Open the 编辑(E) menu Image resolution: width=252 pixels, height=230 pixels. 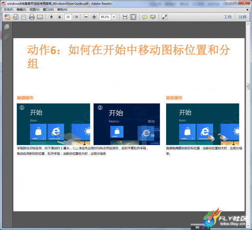click(21, 9)
